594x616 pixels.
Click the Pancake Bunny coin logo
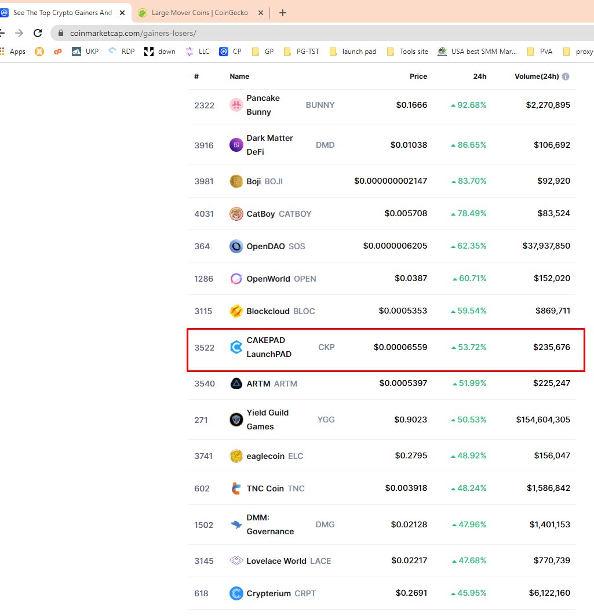[236, 105]
